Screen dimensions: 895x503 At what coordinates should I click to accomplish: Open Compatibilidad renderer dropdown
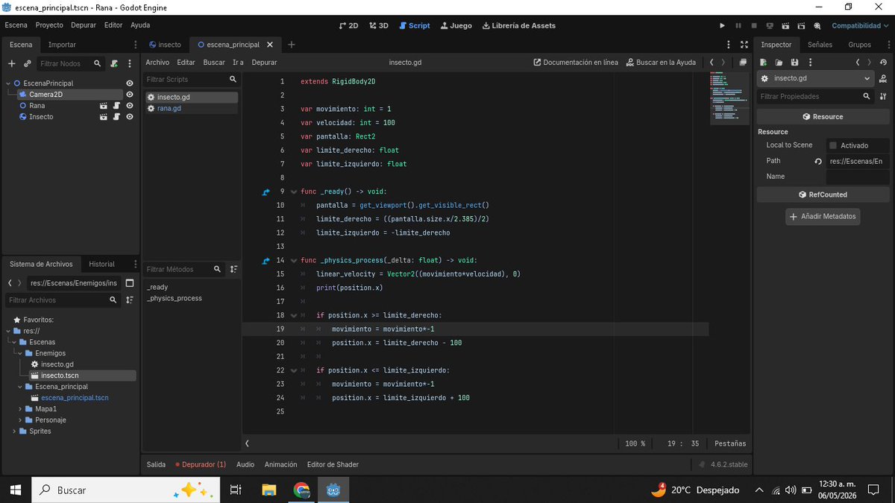coord(861,25)
